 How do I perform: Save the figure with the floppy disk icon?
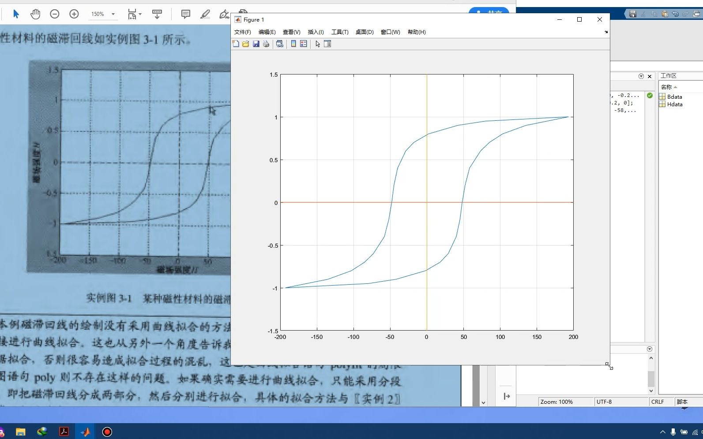pos(256,44)
